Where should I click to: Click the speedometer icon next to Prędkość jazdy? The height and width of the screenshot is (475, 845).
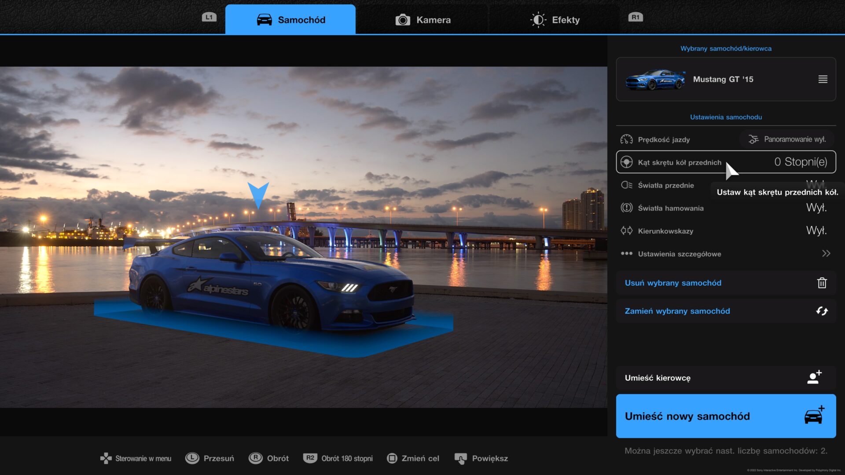(x=626, y=139)
